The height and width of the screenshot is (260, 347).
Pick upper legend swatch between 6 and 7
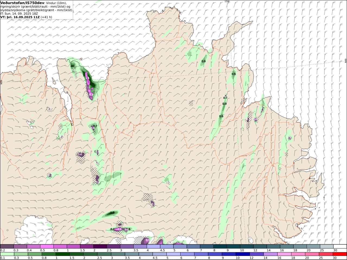193,246
